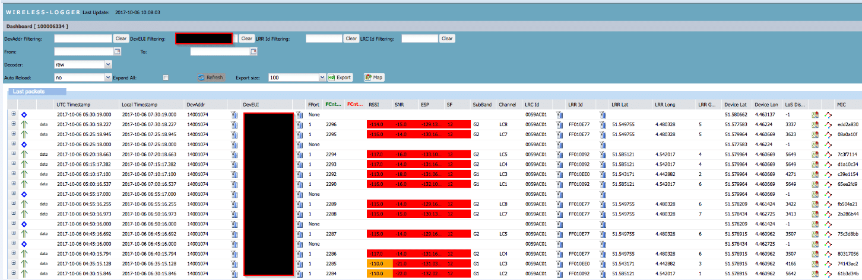The height and width of the screenshot is (280, 862).
Task: Click the Export button
Action: (340, 78)
